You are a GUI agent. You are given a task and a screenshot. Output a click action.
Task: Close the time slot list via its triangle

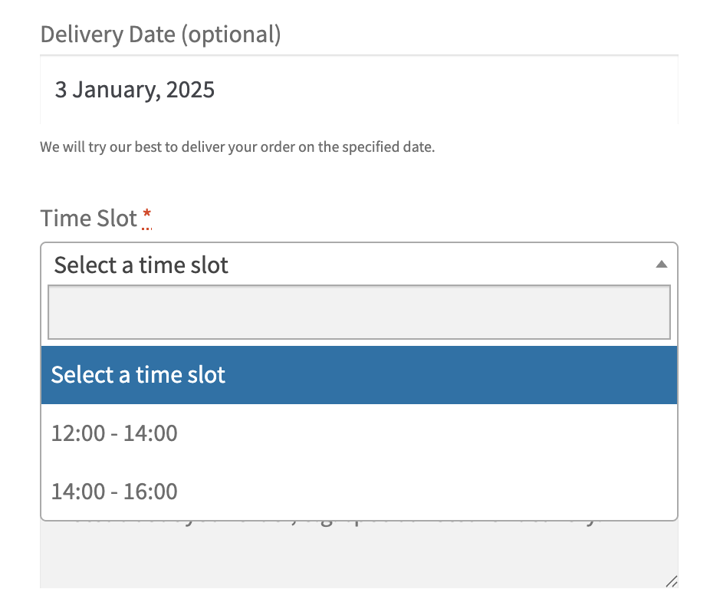pyautogui.click(x=662, y=265)
